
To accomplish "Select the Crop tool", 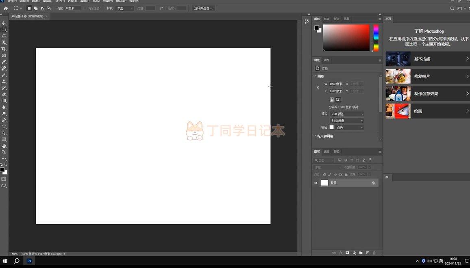I will 4,49.
